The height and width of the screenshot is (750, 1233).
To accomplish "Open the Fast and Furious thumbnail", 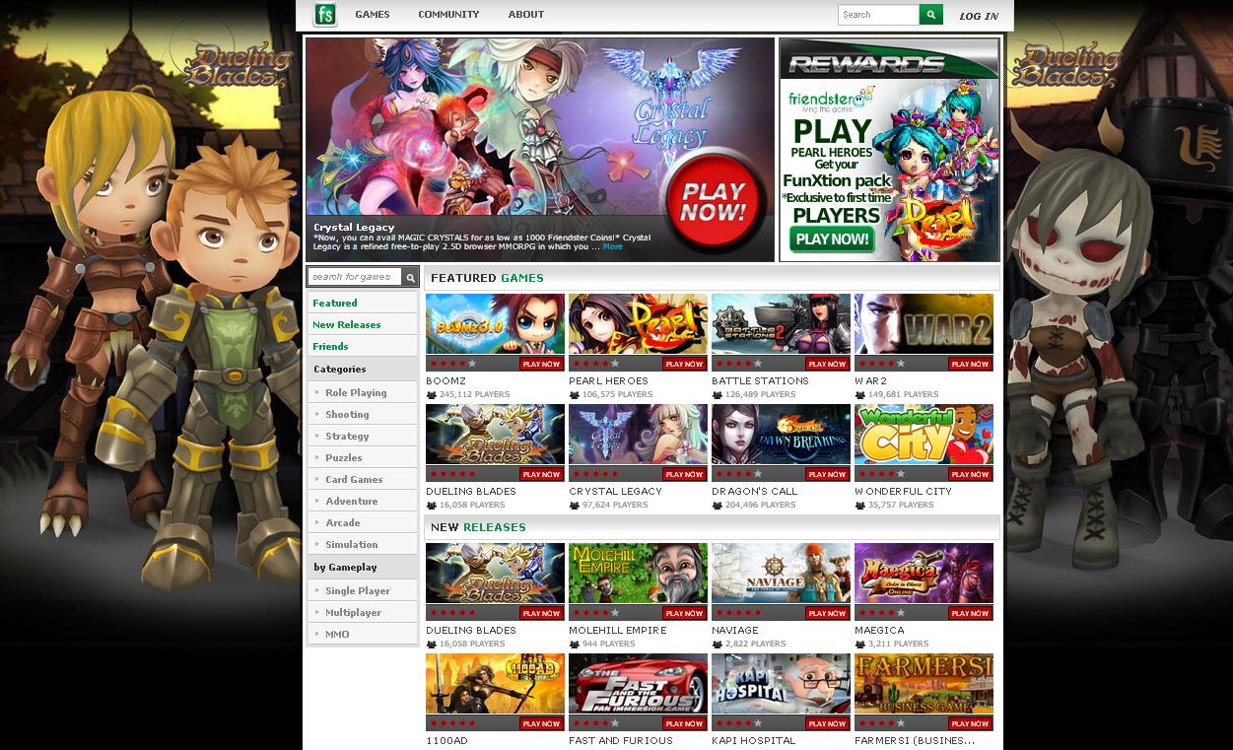I will pos(638,684).
